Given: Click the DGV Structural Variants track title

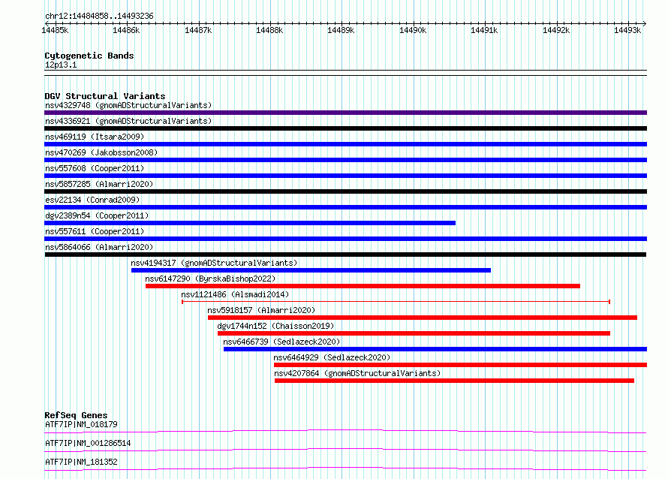Looking at the screenshot, I should tap(105, 96).
